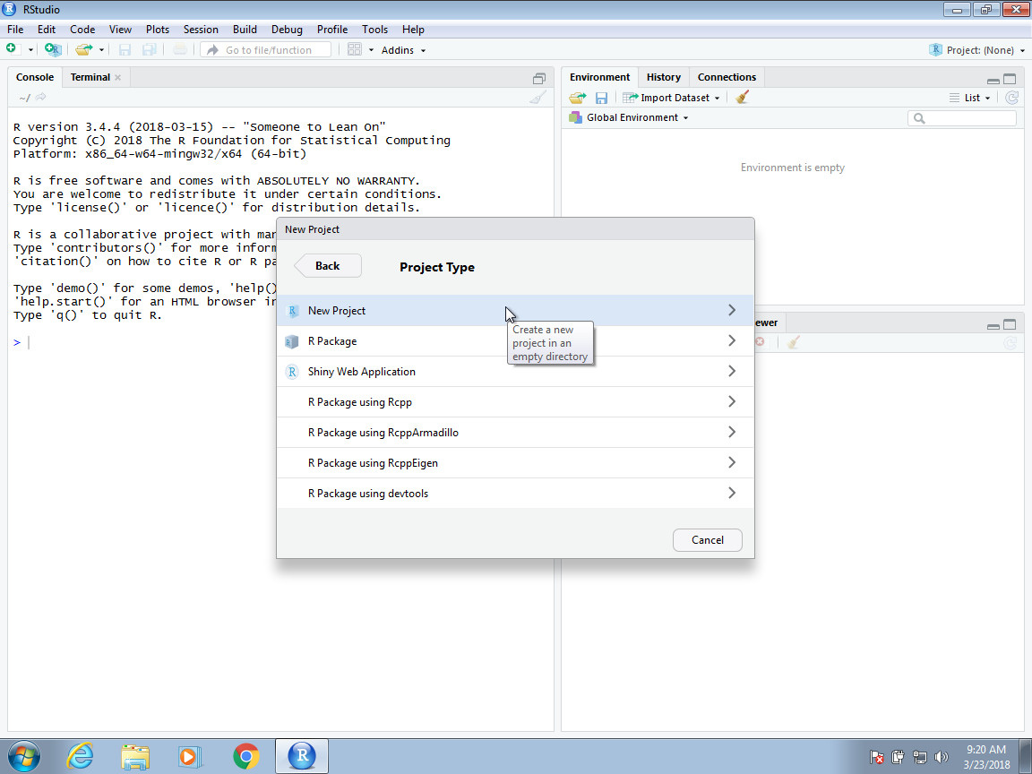Click the Create a Project toolbar icon
This screenshot has width=1032, height=774.
(53, 49)
